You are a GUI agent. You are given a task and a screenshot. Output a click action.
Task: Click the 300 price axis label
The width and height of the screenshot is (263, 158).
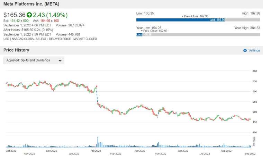255,92
